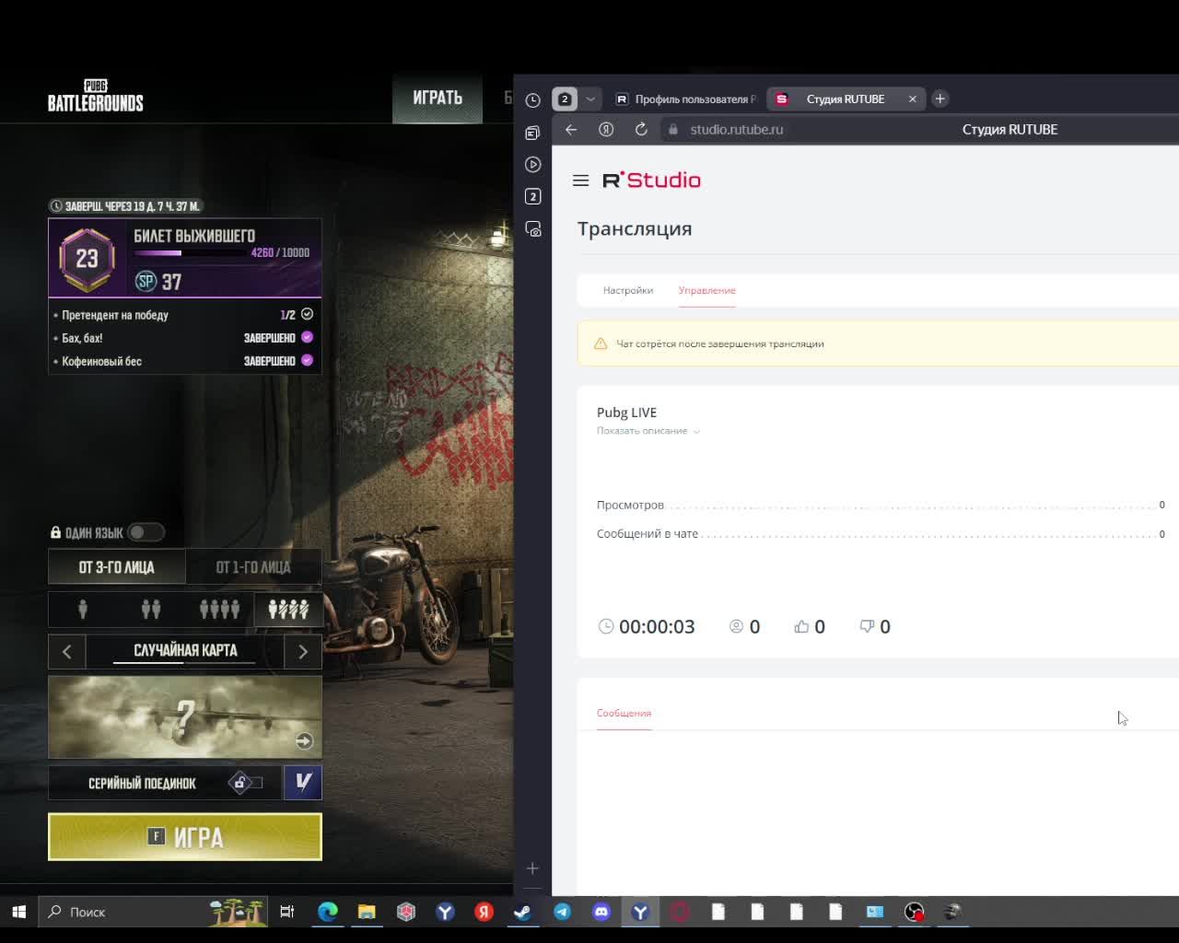Select От 1-го лица perspective
1179x943 pixels.
253,567
